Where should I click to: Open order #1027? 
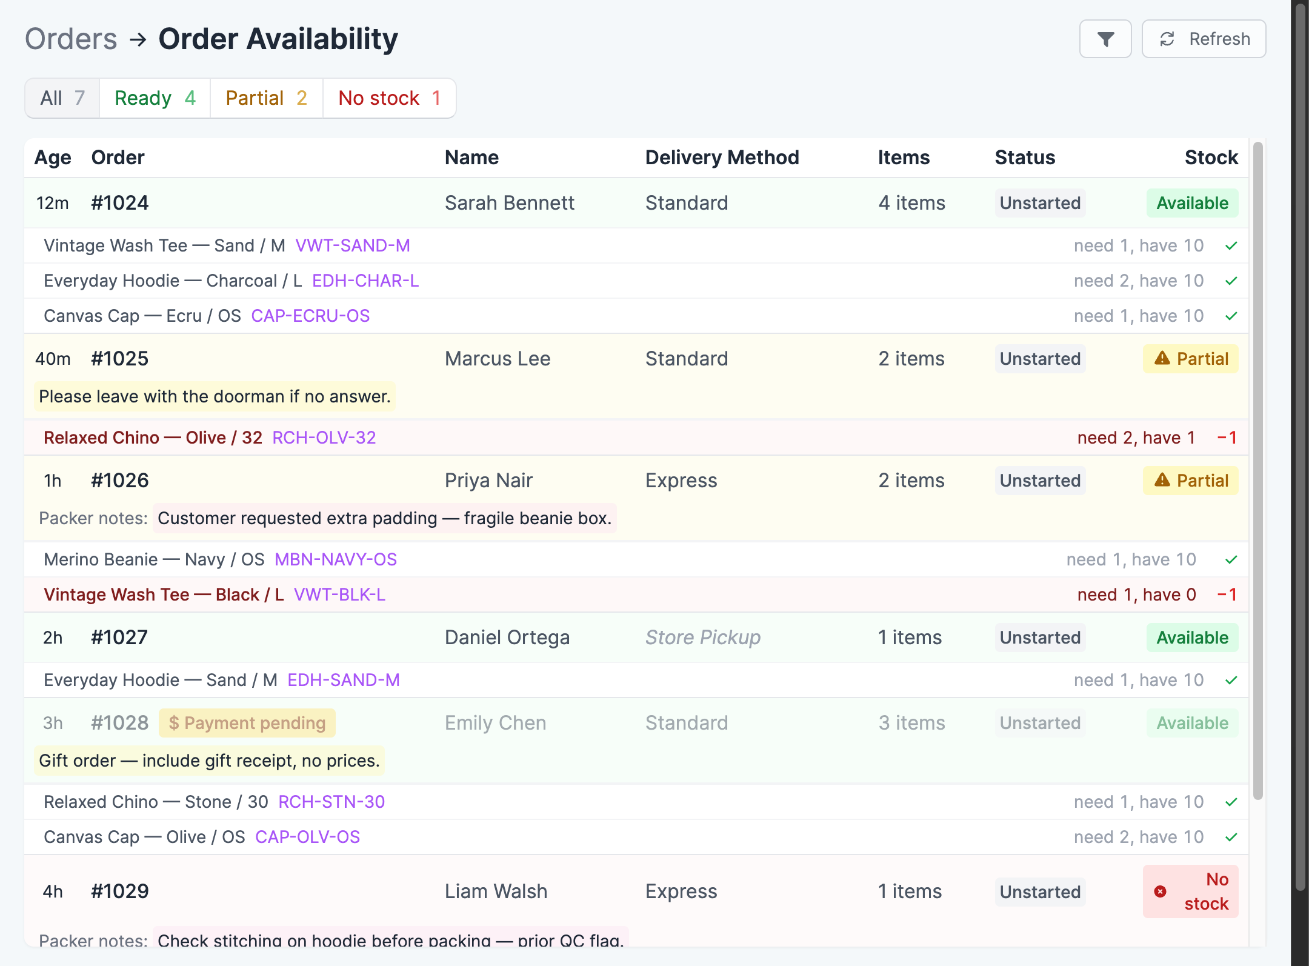pyautogui.click(x=119, y=638)
